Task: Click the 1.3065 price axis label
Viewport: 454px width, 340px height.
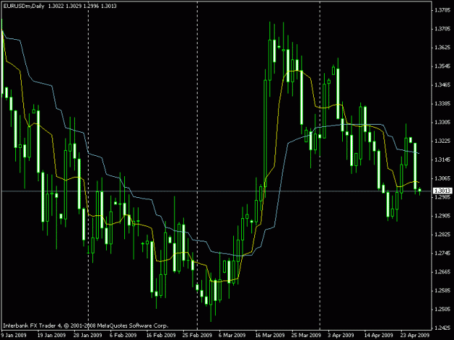Action: pyautogui.click(x=442, y=178)
